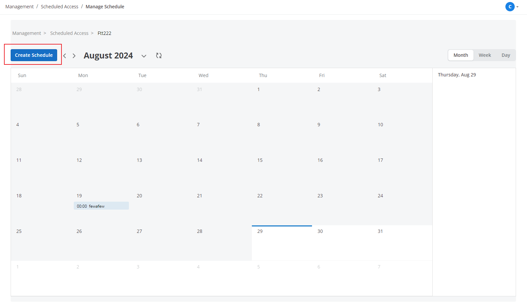Select August 7 on the calendar
Screen dimensions: 527x302
click(198, 125)
